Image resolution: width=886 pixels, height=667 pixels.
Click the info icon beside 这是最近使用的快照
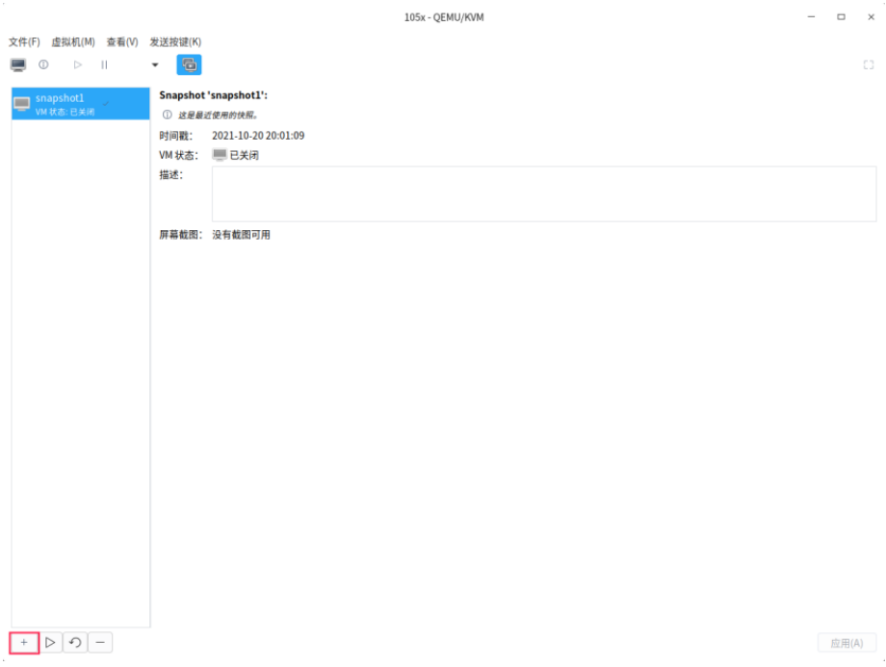pyautogui.click(x=168, y=115)
